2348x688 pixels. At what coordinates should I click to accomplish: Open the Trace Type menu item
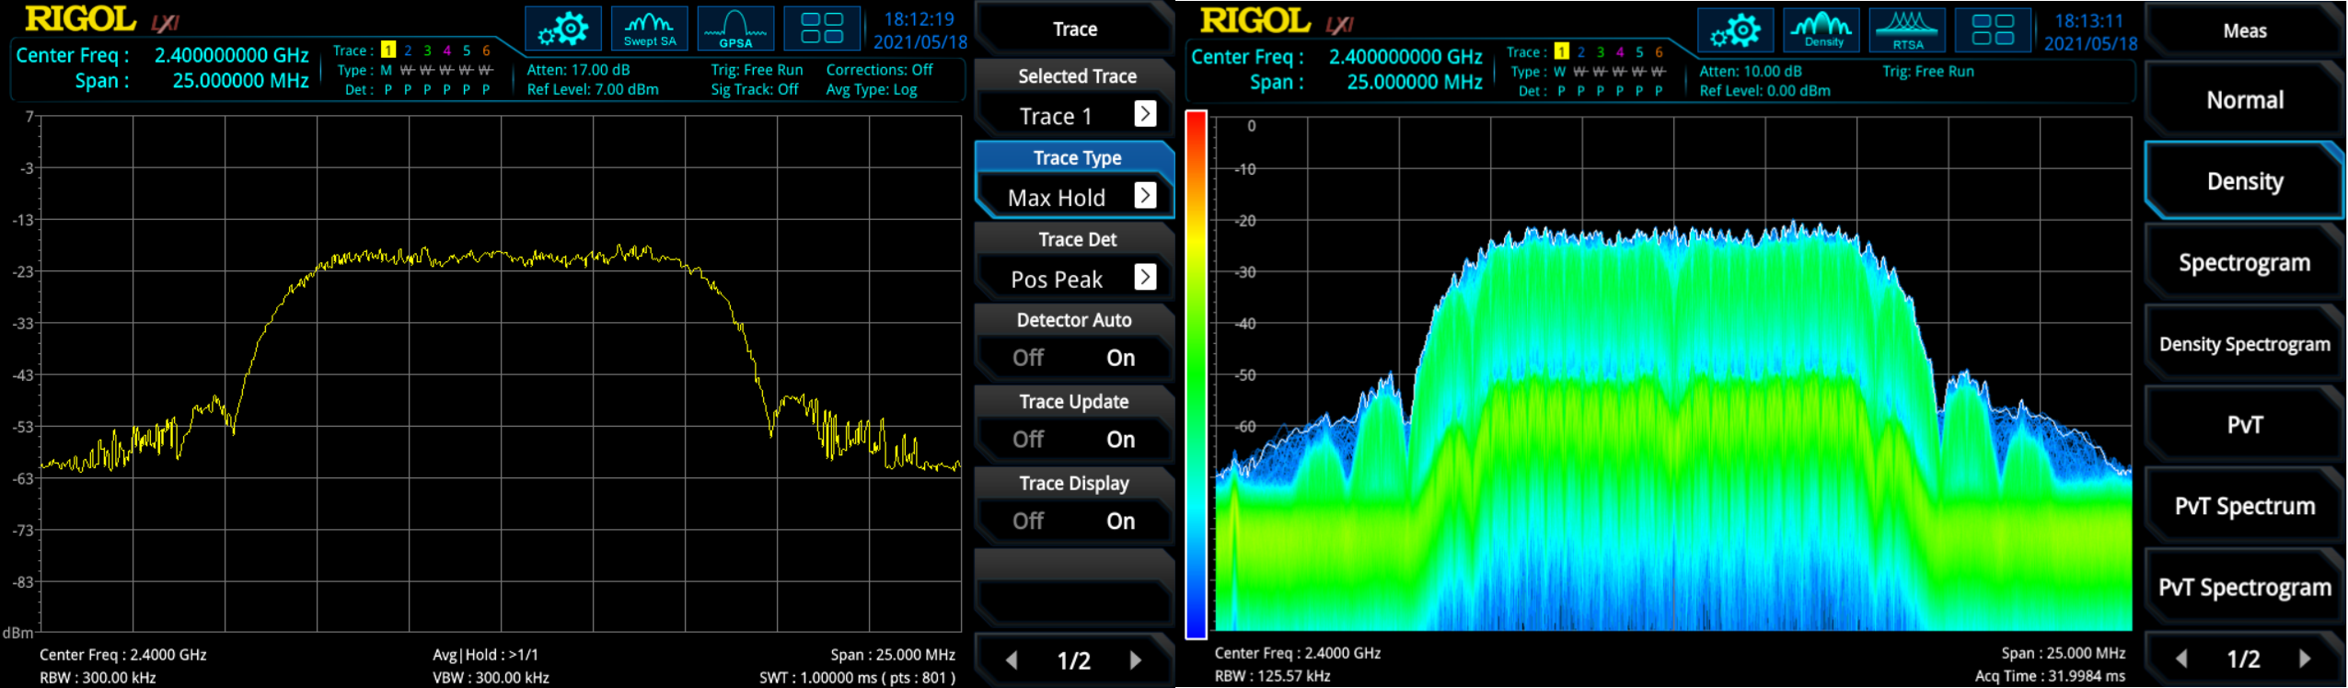[x=1074, y=179]
